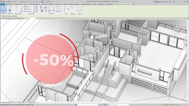189x106 pixels.
Task: Click the Вставить (Paste) clipboard button
Action: (17, 9)
